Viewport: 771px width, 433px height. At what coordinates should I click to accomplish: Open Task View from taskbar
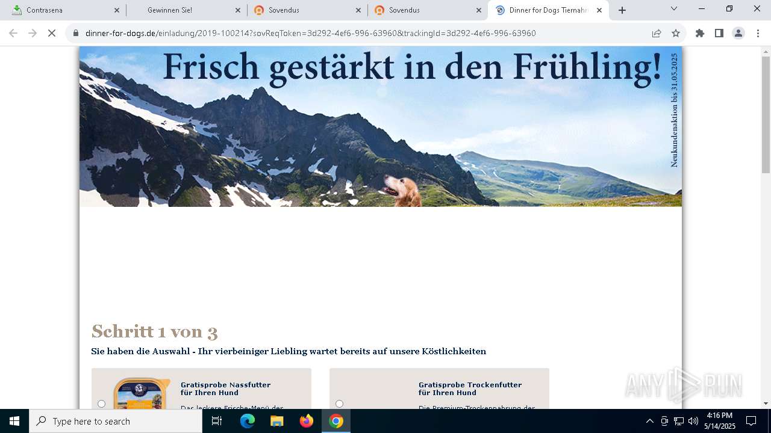click(217, 421)
